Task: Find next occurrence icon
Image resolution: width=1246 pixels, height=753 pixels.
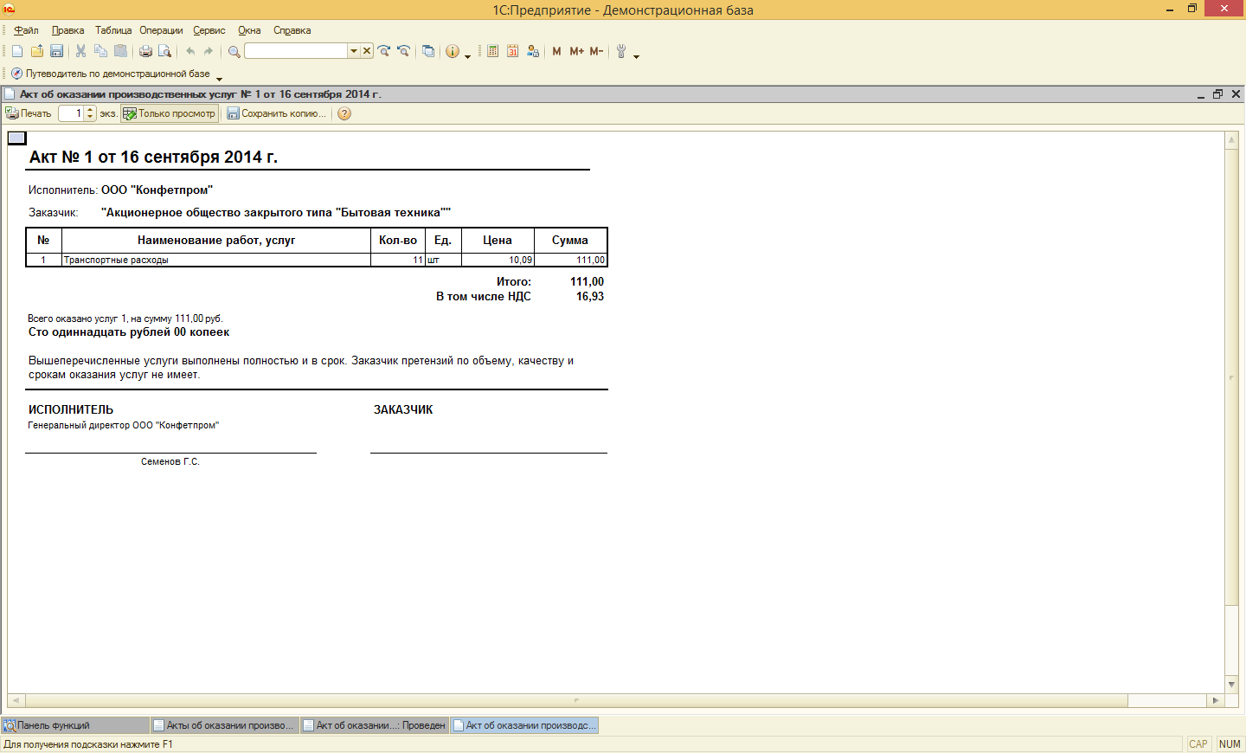Action: [x=384, y=51]
